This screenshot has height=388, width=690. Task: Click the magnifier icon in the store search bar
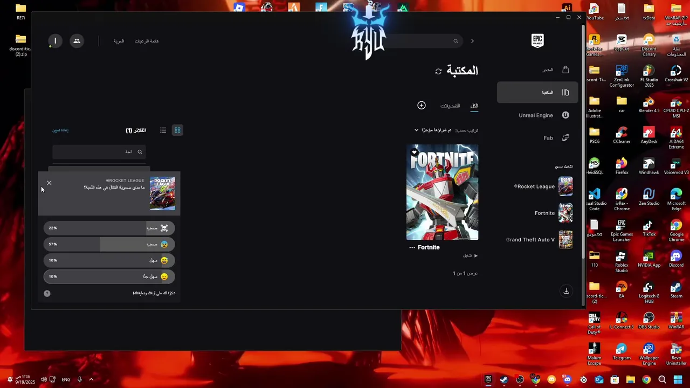point(456,41)
